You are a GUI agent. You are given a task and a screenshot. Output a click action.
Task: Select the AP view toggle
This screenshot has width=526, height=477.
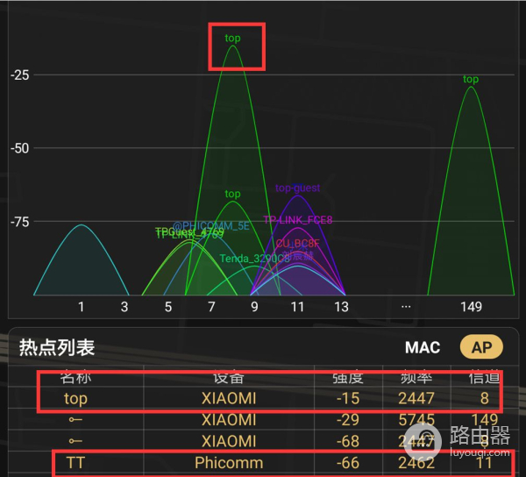click(x=481, y=347)
